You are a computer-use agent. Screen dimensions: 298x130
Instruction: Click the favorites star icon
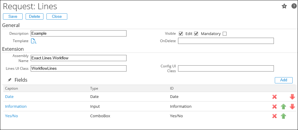(x=284, y=6)
